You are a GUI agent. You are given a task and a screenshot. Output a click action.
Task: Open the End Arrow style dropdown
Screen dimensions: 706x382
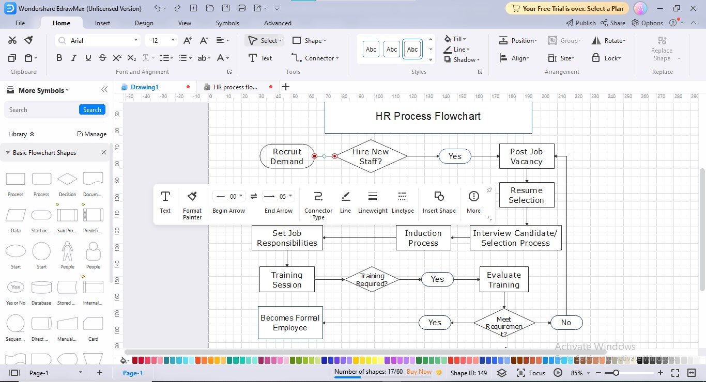point(289,196)
